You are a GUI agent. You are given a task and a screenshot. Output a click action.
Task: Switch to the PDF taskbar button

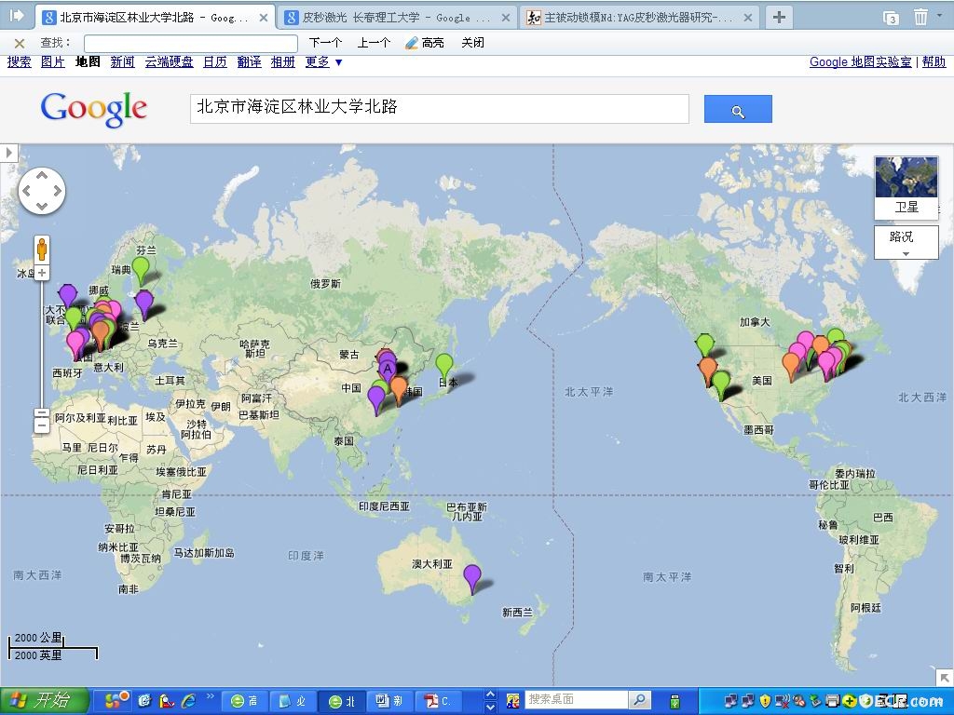438,701
